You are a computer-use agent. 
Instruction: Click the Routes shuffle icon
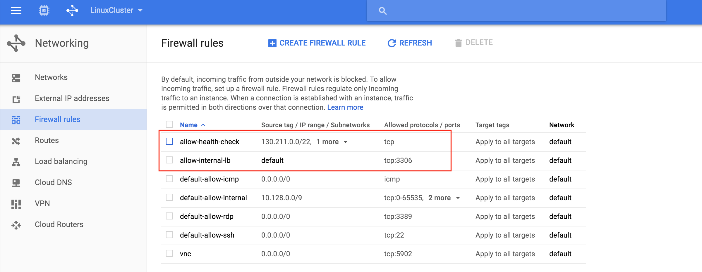pyautogui.click(x=16, y=141)
